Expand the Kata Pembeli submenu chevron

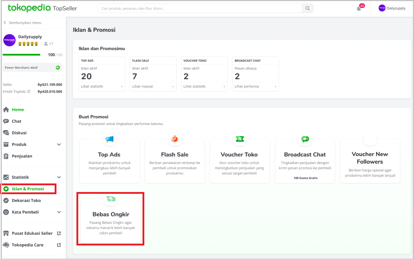(x=59, y=212)
